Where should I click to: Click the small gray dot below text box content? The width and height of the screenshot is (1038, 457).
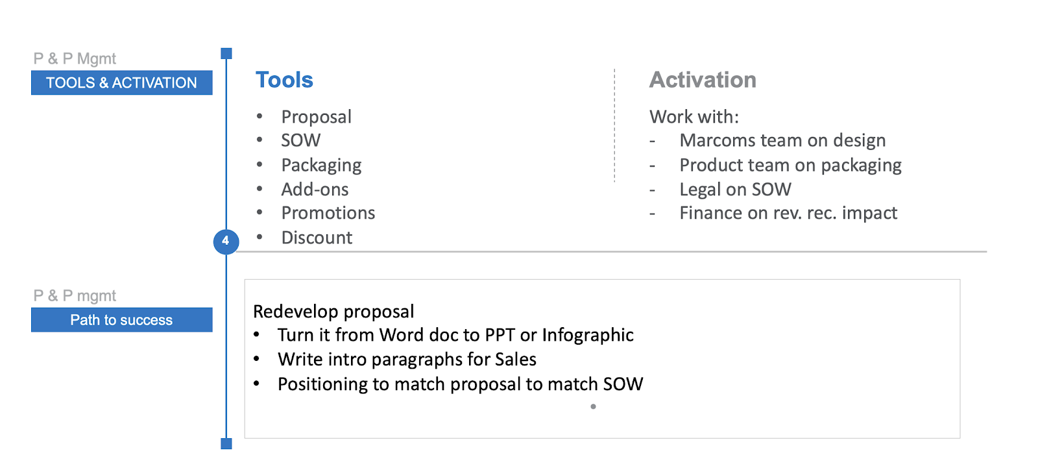pyautogui.click(x=593, y=407)
